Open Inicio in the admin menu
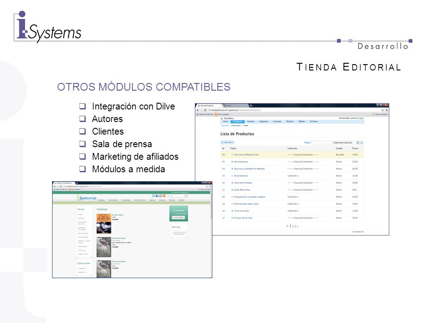The height and width of the screenshot is (323, 431). [225, 122]
